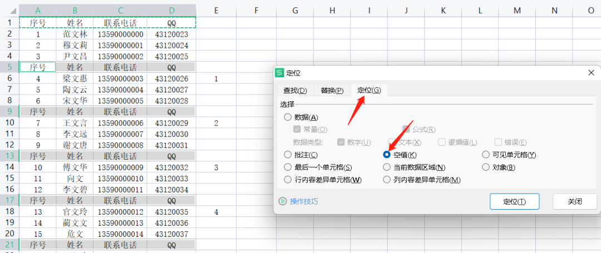
Task: Close the 定位 dialog with X
Action: click(x=592, y=72)
